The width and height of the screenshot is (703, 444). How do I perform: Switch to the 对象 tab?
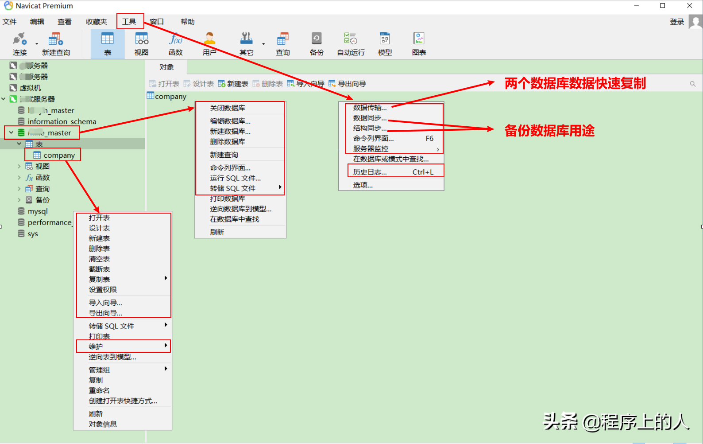pyautogui.click(x=166, y=67)
